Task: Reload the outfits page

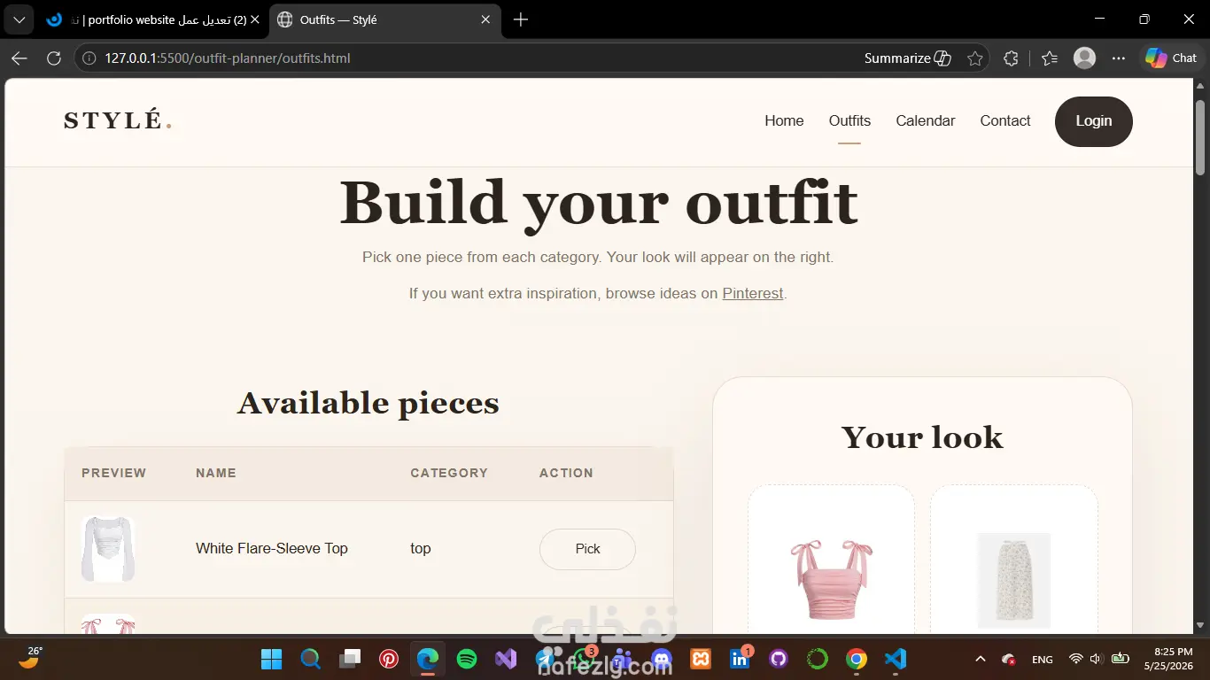Action: pyautogui.click(x=54, y=58)
